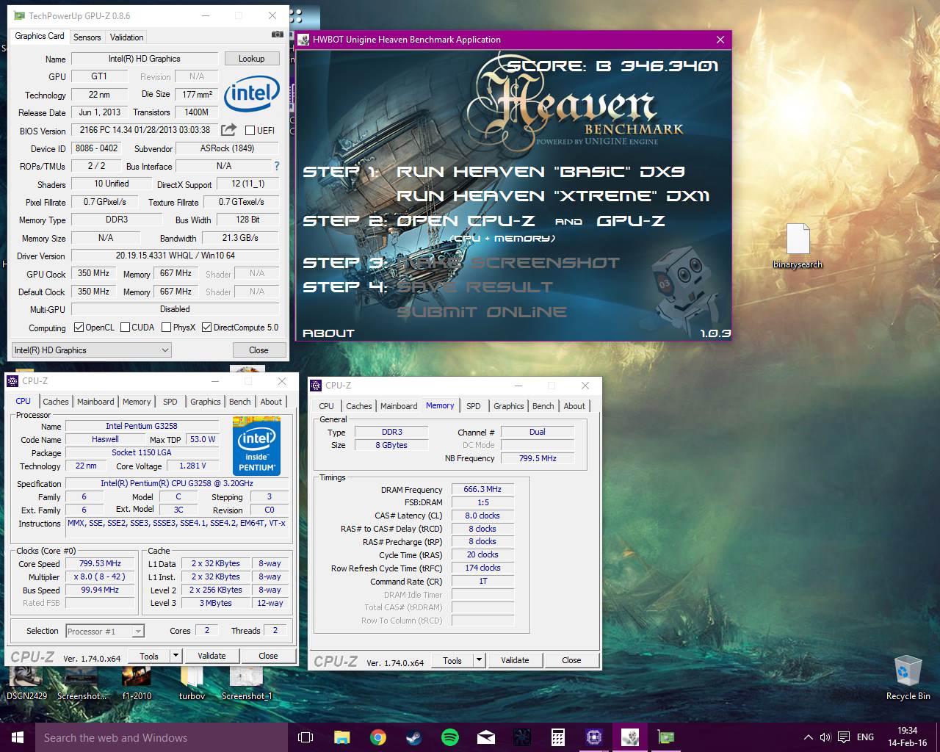
Task: Open the Action Center notifications icon
Action: tap(844, 737)
